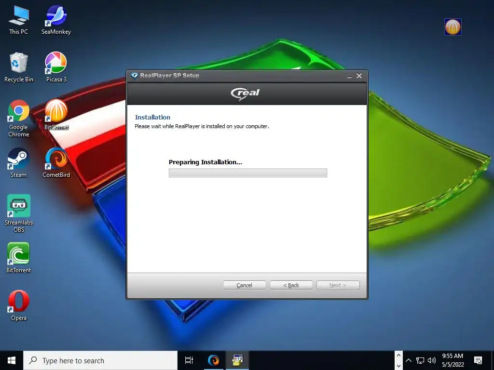Open the Windows Start menu

(12, 360)
